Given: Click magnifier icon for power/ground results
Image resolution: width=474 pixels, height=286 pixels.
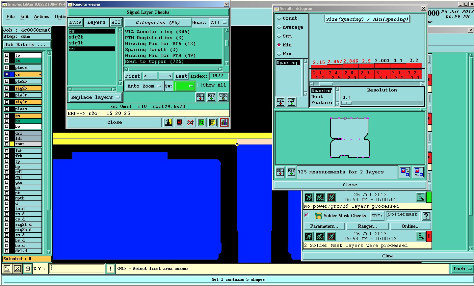Looking at the screenshot, I should pos(421,197).
